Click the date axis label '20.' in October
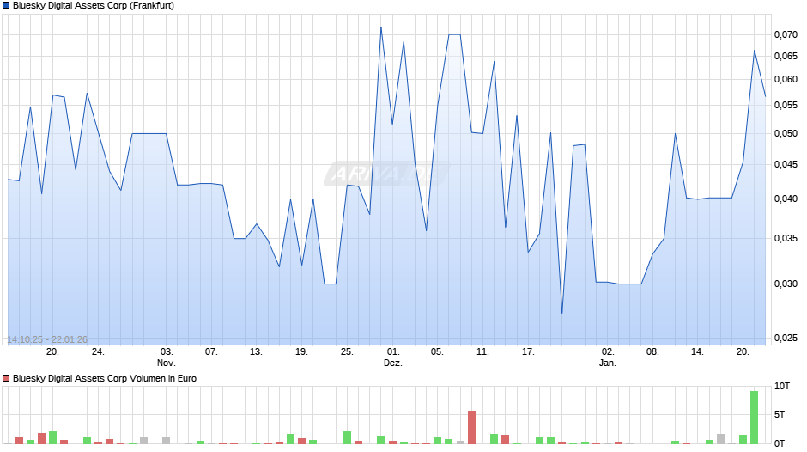 point(52,352)
